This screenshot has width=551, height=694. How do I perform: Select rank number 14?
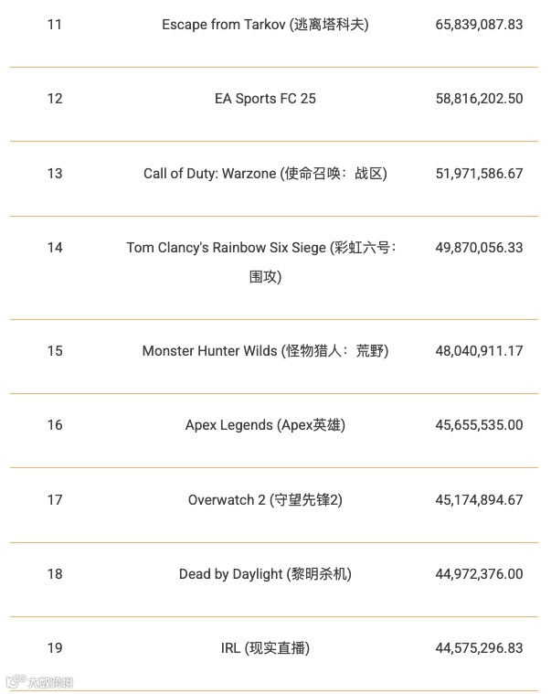pos(55,248)
